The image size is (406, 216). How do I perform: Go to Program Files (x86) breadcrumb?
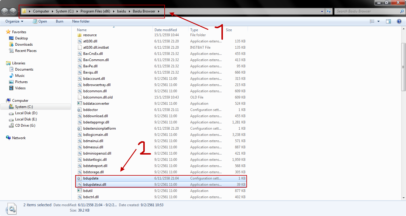tap(95, 12)
